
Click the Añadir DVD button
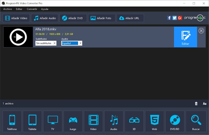(x=73, y=18)
